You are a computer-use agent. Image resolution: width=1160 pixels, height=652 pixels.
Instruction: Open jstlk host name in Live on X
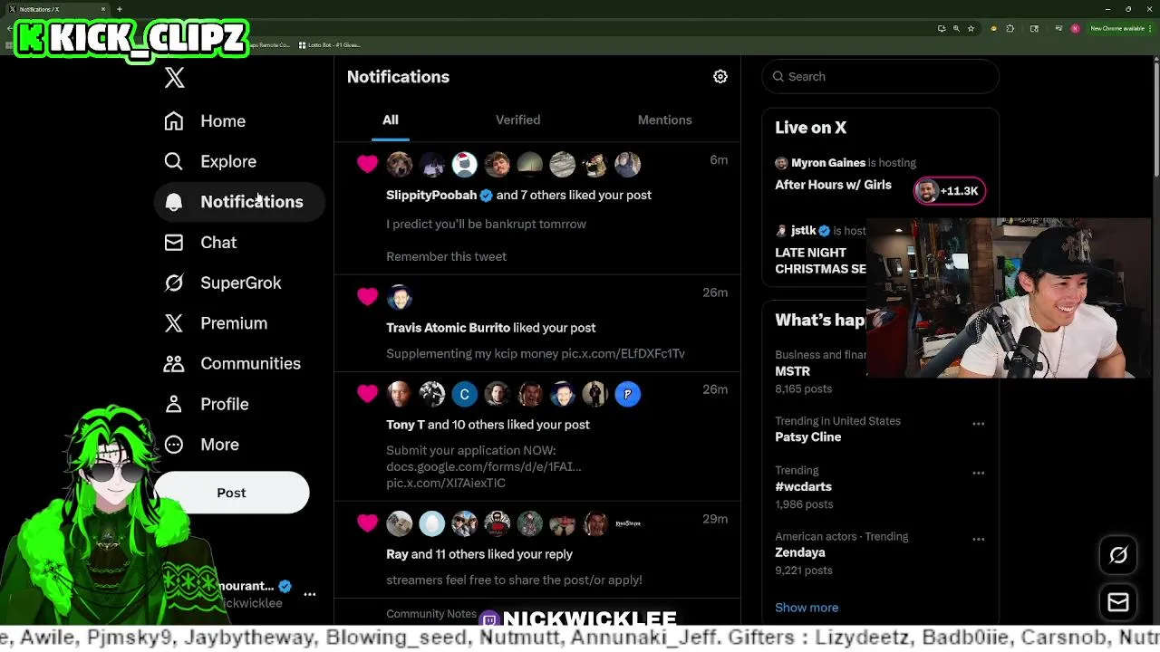pyautogui.click(x=804, y=231)
